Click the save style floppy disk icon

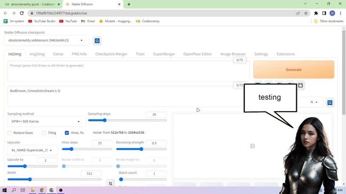[x=301, y=85]
